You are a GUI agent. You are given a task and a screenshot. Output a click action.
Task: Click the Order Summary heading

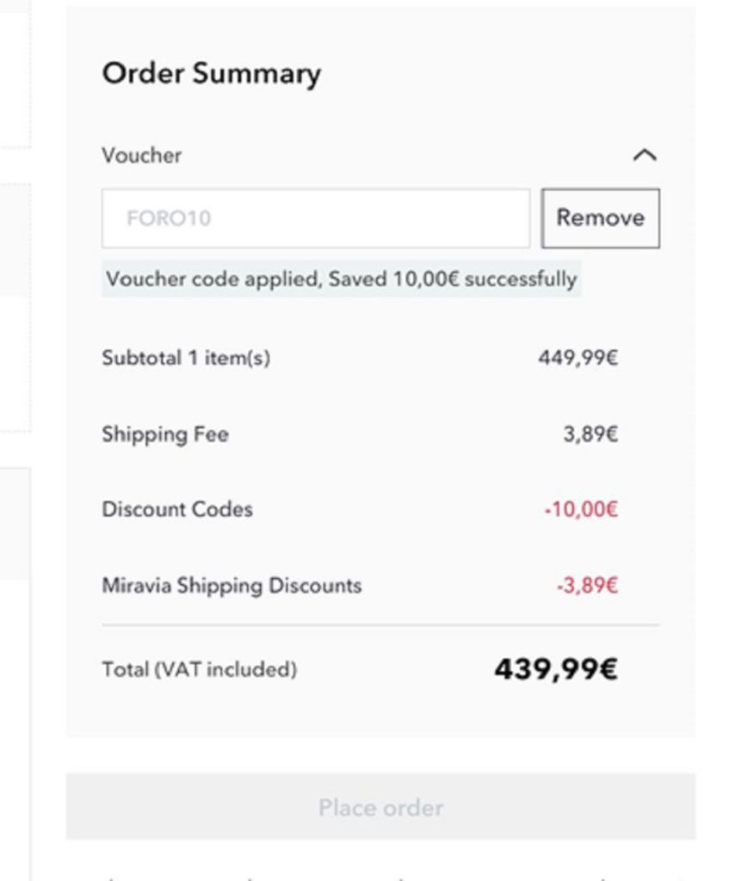coord(211,74)
